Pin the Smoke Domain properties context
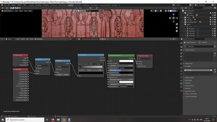 point(215,42)
